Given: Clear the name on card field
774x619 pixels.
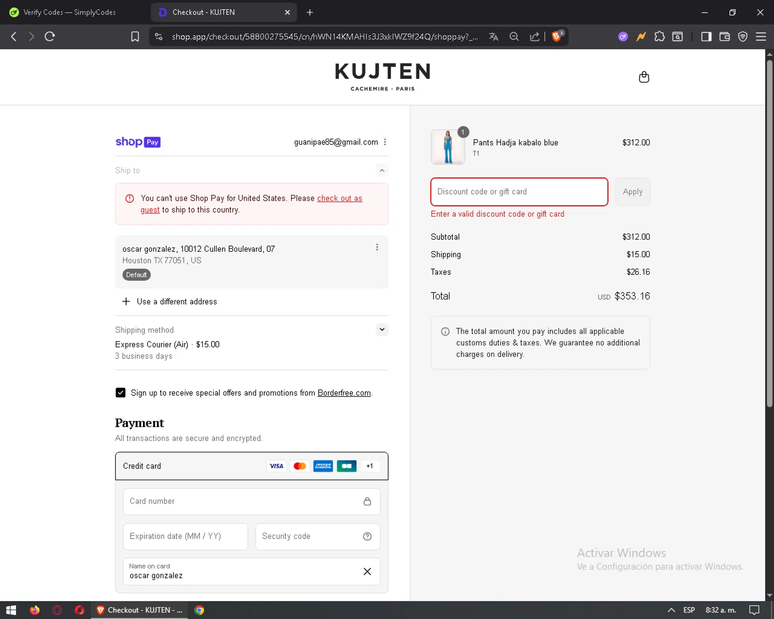Looking at the screenshot, I should tap(367, 572).
